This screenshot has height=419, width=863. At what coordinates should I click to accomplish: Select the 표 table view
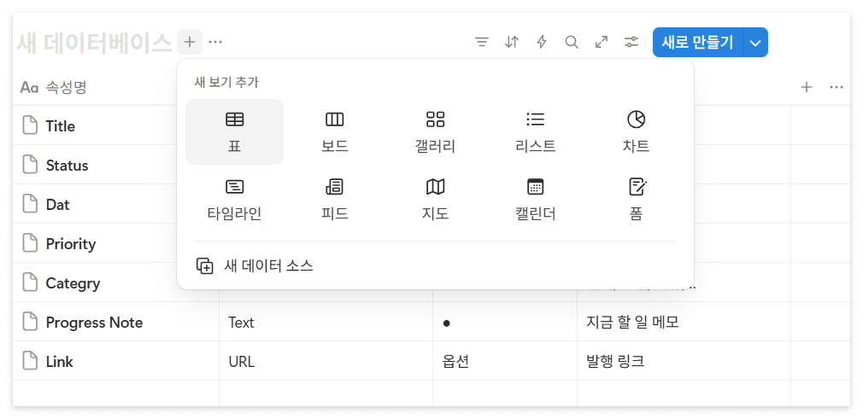click(x=234, y=131)
